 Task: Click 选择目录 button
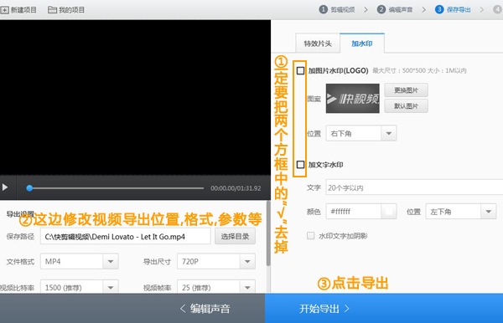coord(235,236)
